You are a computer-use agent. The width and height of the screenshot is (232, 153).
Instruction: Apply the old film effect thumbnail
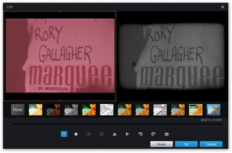pos(213,110)
